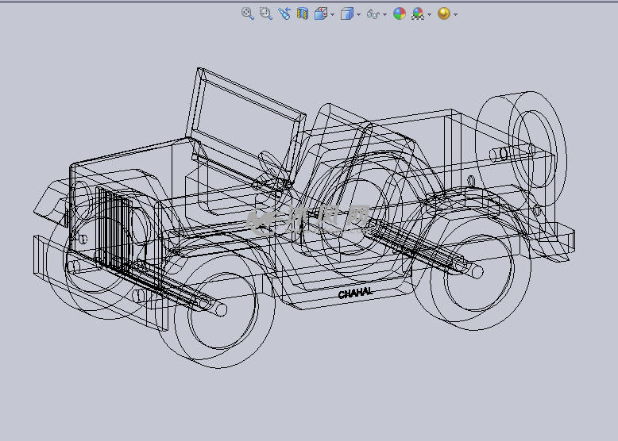Open the Hide/Show Items dropdown arrow
Screen dimensions: 618x441
point(385,14)
